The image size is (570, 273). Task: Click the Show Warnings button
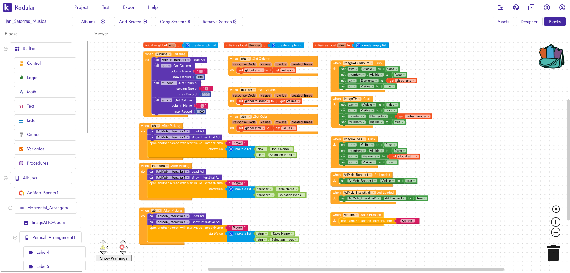(113, 258)
